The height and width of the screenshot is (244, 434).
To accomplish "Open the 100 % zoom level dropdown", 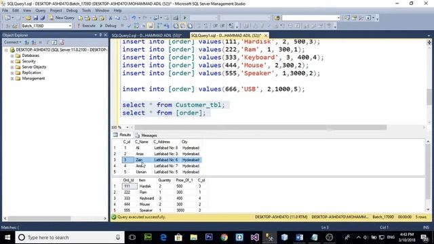I will click(x=127, y=127).
